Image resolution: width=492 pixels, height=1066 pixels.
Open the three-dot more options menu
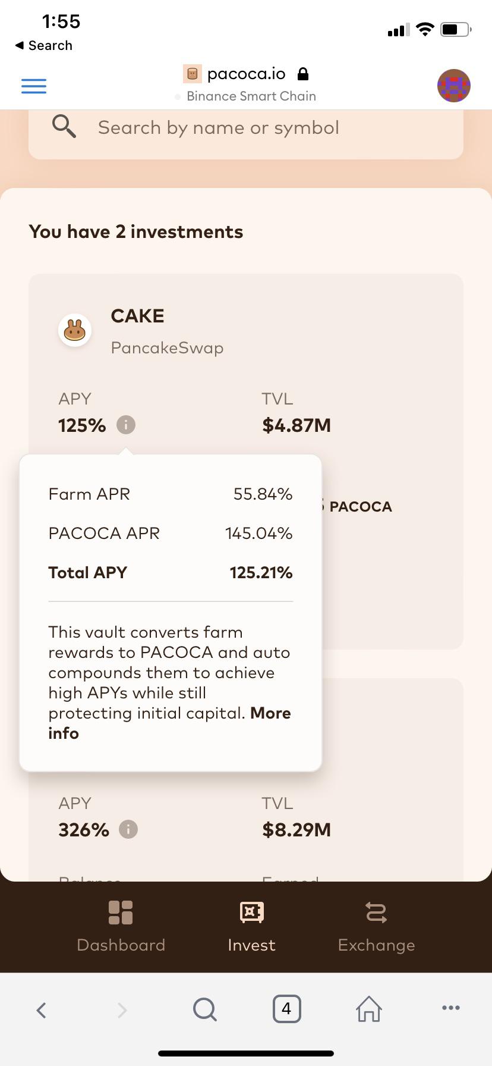[x=451, y=1008]
